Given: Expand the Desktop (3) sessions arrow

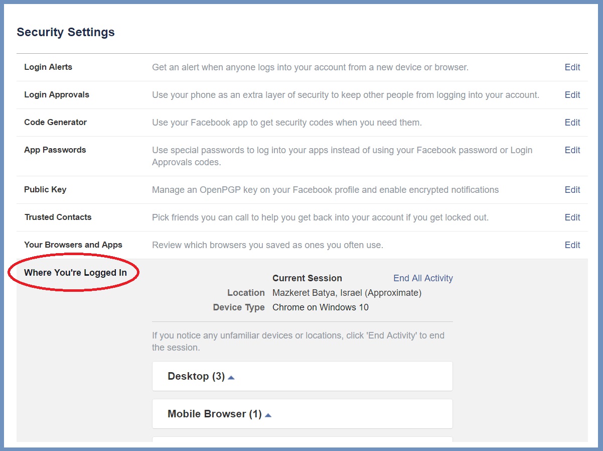Looking at the screenshot, I should point(231,377).
